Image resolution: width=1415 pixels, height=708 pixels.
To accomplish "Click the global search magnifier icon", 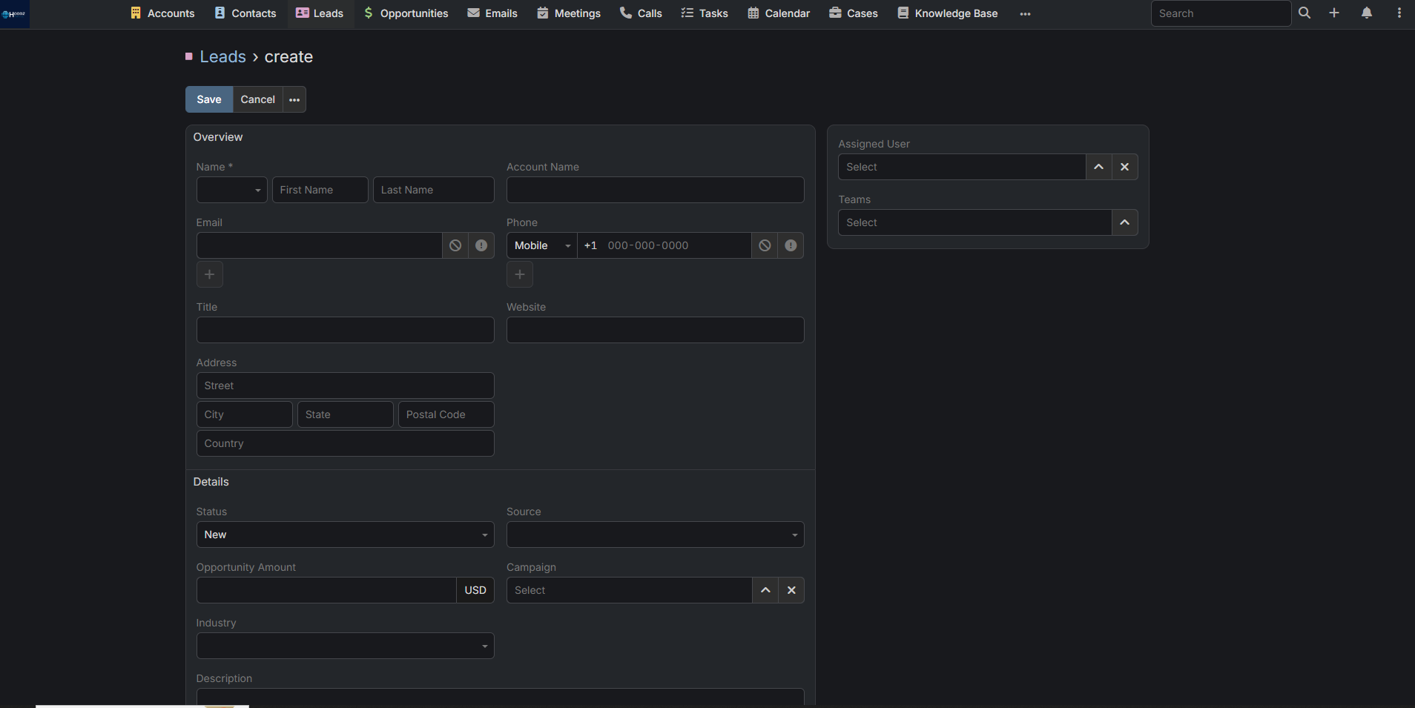I will [x=1304, y=13].
